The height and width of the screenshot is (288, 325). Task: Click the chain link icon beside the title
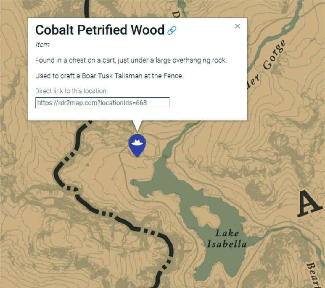pyautogui.click(x=172, y=30)
